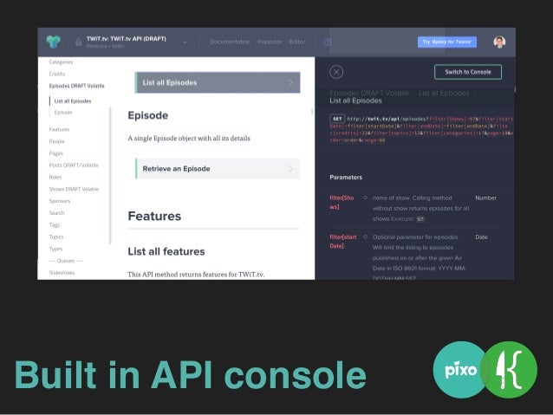Switch to the Documentation tab
This screenshot has height=415, width=553.
[x=230, y=42]
